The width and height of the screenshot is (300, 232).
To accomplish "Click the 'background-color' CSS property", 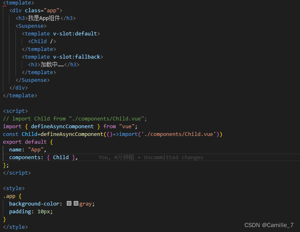I will pyautogui.click(x=34, y=204).
